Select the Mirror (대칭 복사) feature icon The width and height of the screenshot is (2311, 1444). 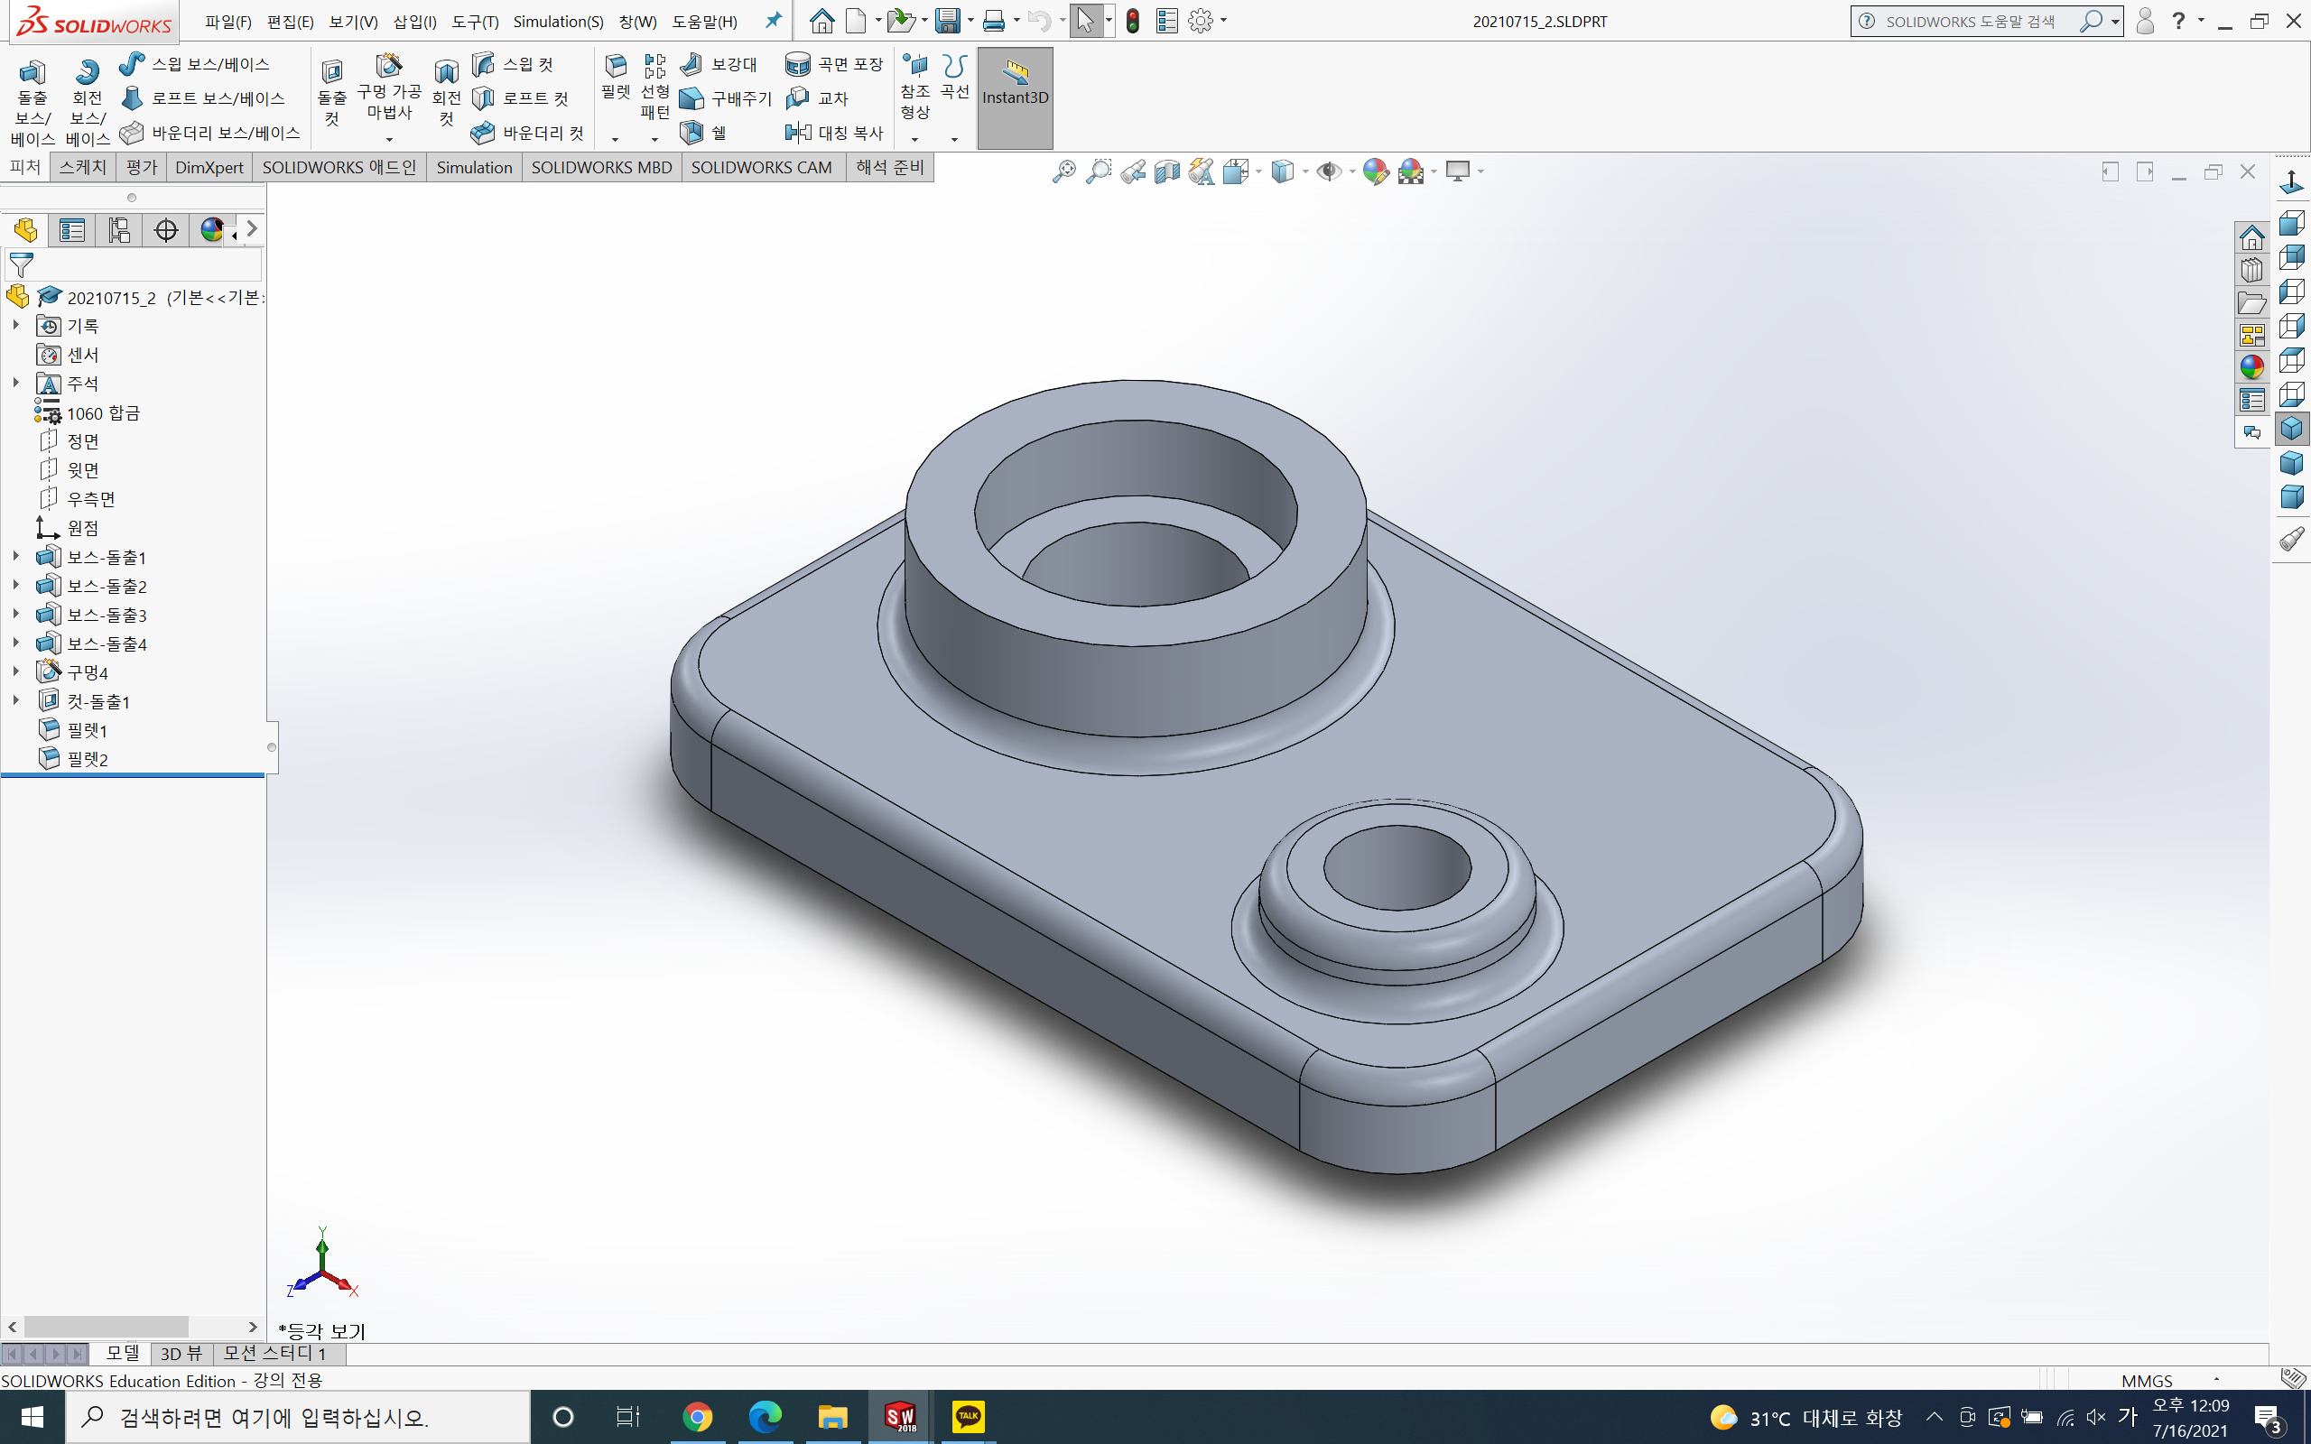click(x=798, y=133)
